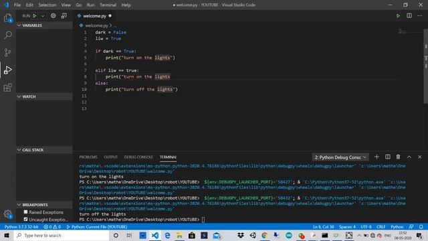Click Ln 8, Col 30 cursor position
The width and height of the screenshot is (428, 241).
click(x=324, y=227)
